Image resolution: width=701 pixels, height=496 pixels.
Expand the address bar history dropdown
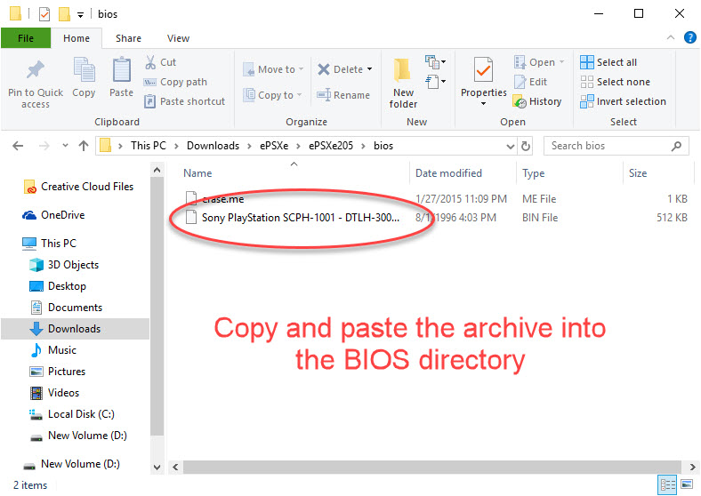510,146
